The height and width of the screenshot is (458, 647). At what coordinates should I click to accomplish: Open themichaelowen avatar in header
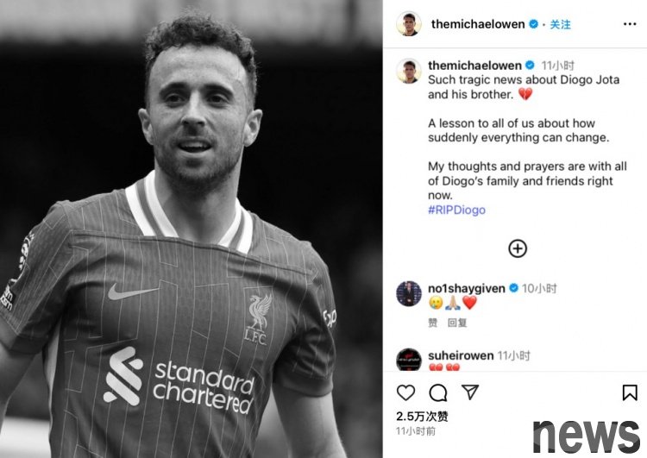click(x=409, y=24)
